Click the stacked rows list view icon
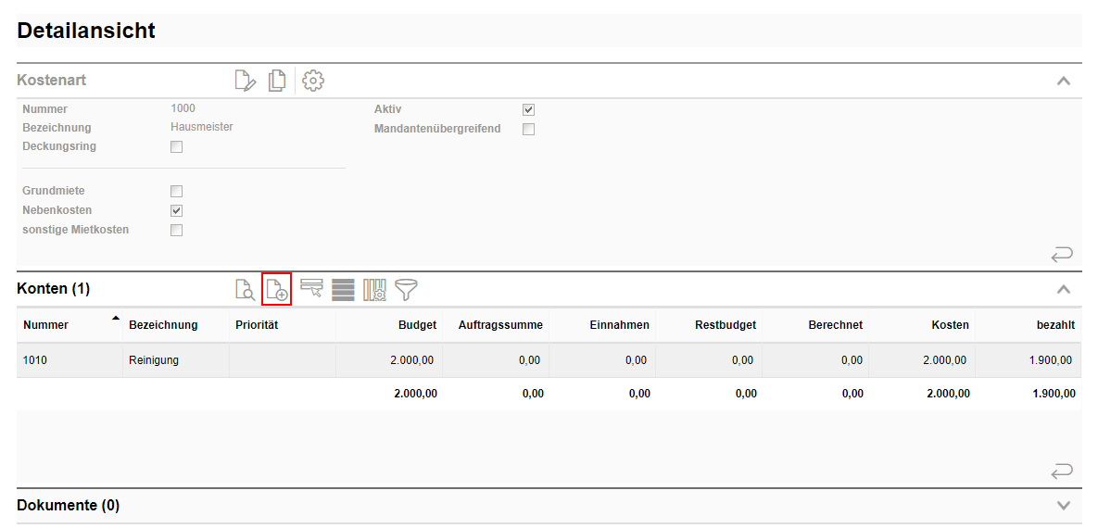This screenshot has height=528, width=1098. [343, 290]
